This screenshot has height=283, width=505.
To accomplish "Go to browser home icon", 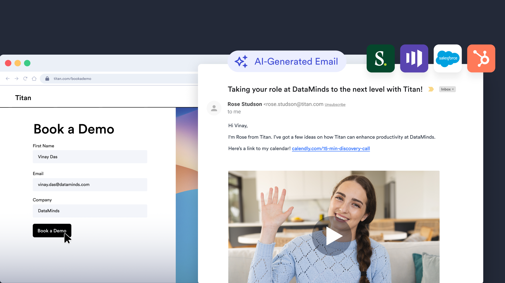I will click(34, 78).
